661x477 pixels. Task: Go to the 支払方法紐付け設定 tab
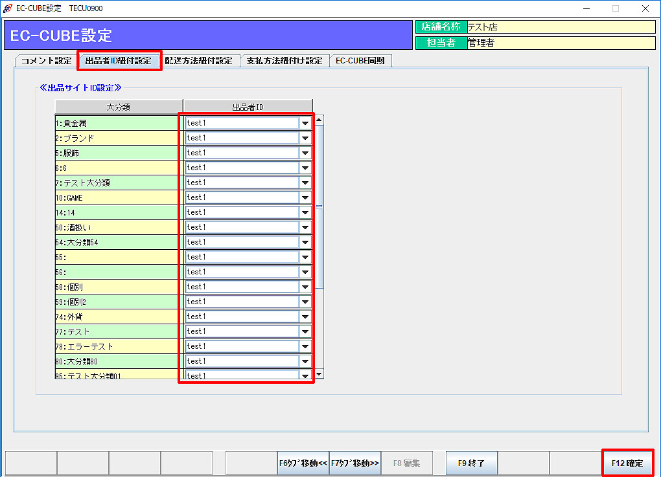[284, 61]
